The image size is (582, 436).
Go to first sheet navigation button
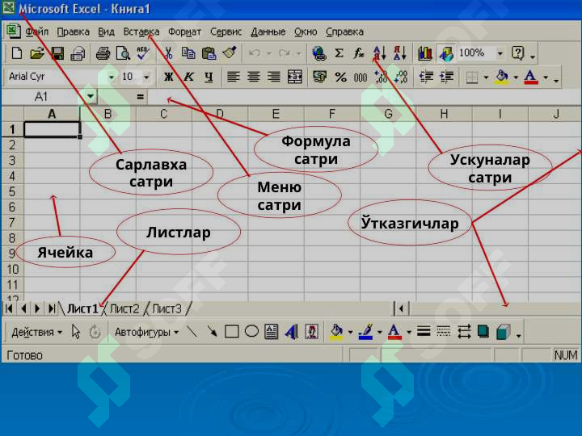pos(9,308)
